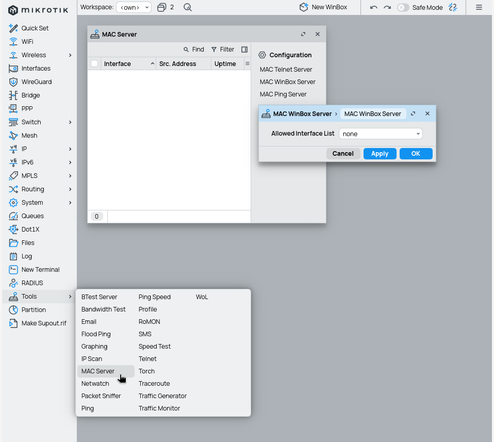Expand the System submenu
This screenshot has width=494, height=442.
(x=70, y=203)
